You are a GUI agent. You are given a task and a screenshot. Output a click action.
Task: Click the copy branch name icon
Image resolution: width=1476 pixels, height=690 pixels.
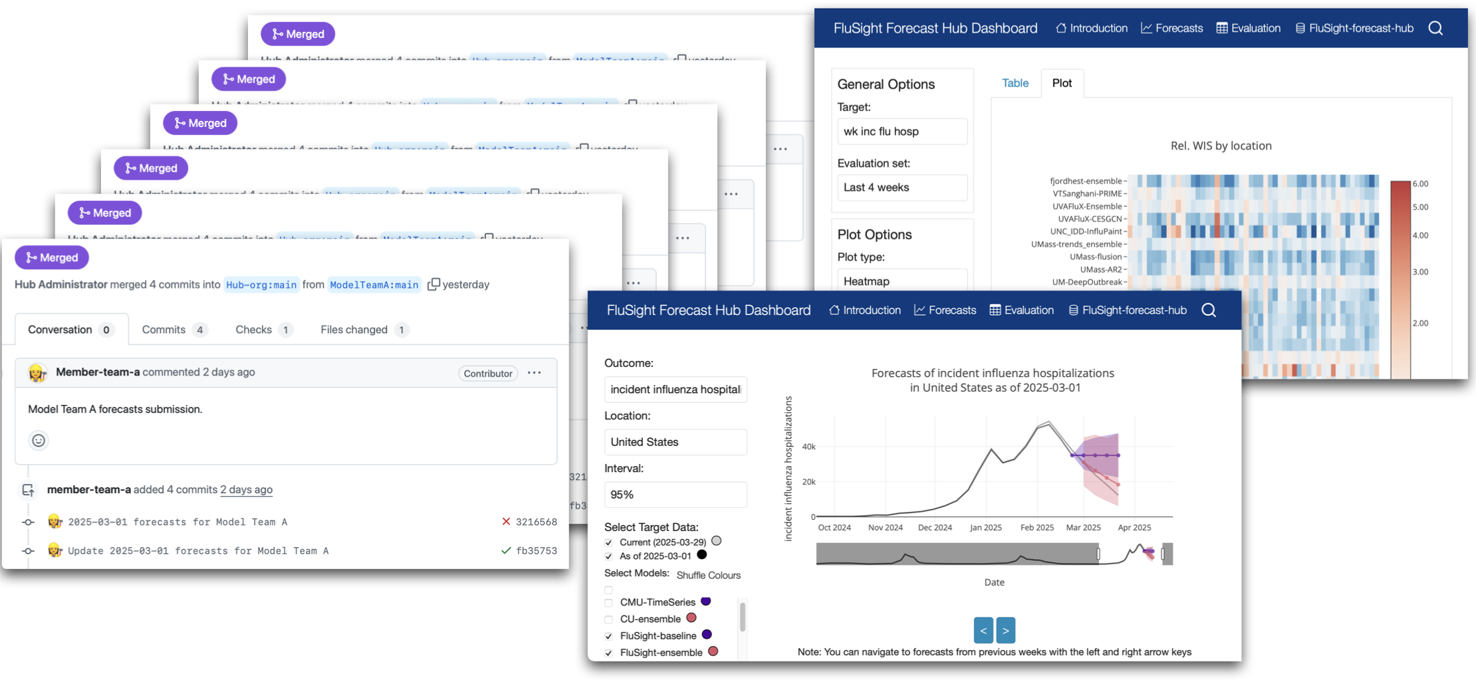[x=433, y=285]
